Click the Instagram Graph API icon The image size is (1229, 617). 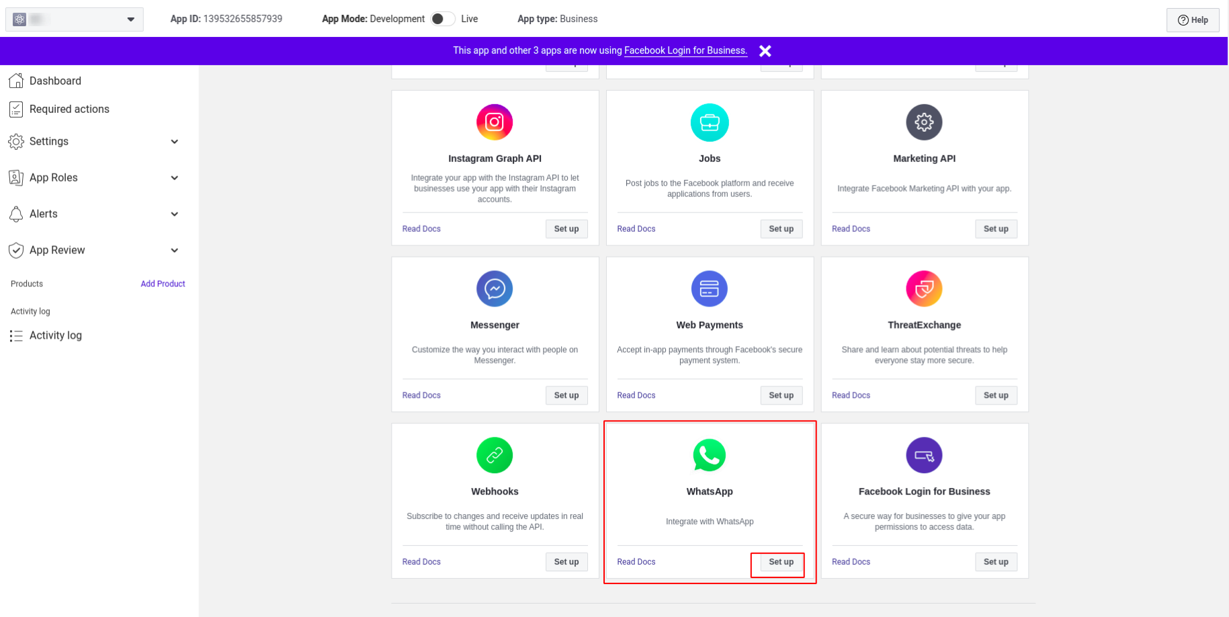495,122
